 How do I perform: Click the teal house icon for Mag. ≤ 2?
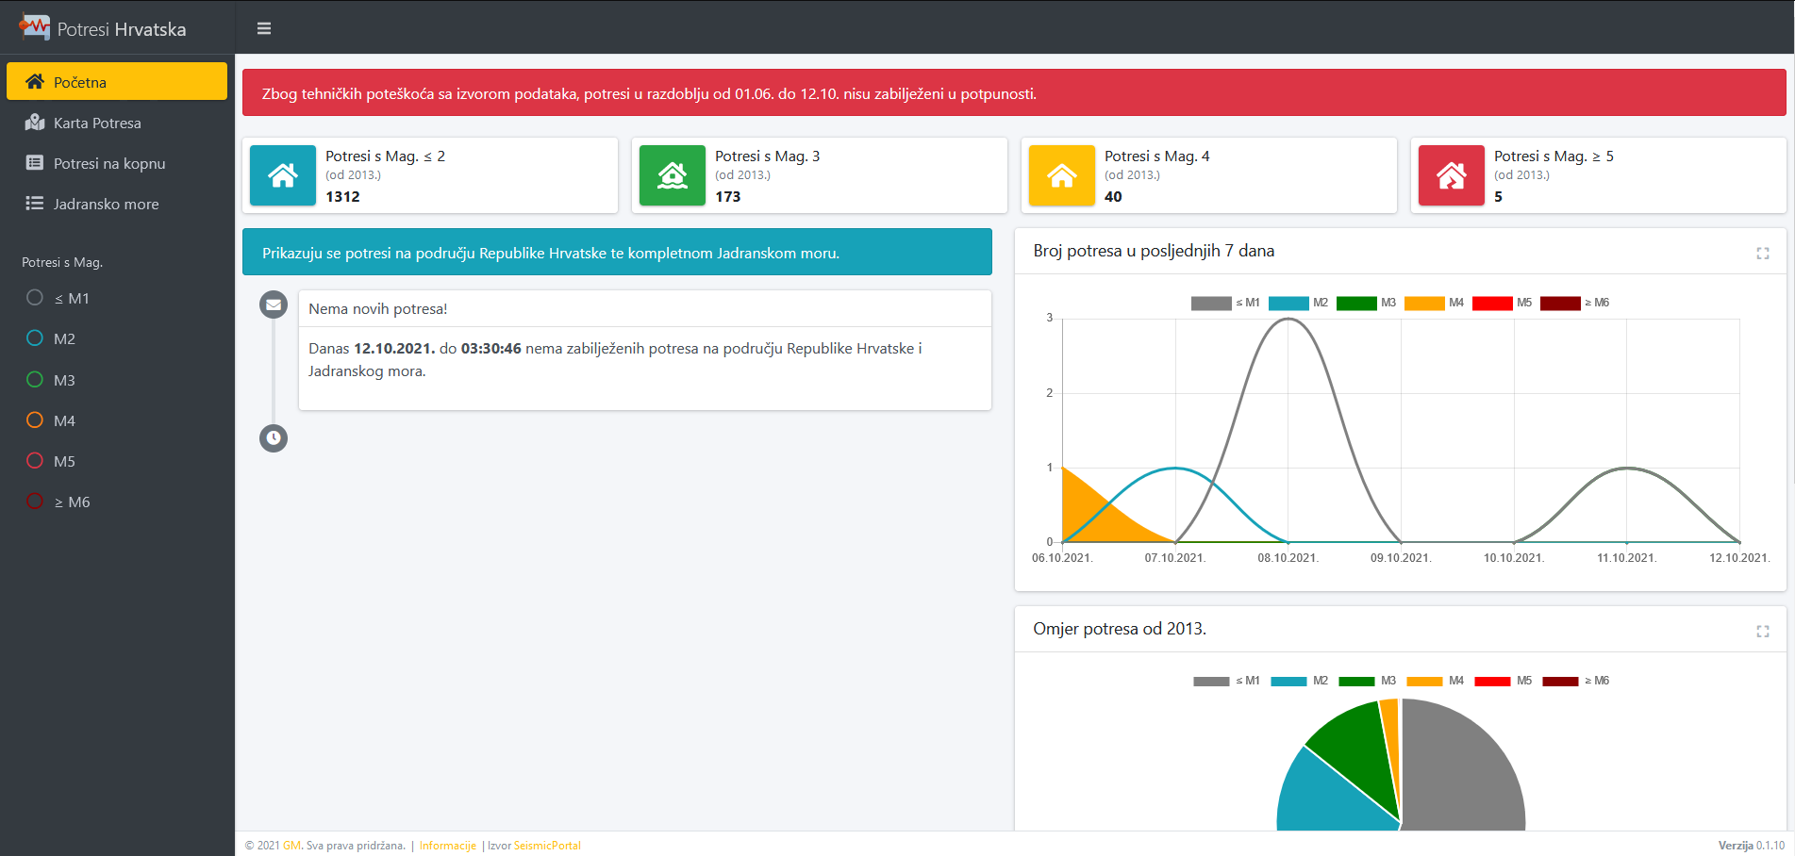283,175
